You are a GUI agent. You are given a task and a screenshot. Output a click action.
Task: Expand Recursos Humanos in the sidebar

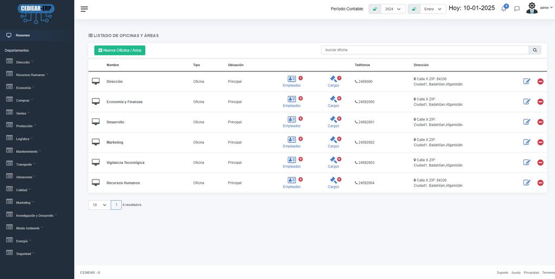coord(31,75)
